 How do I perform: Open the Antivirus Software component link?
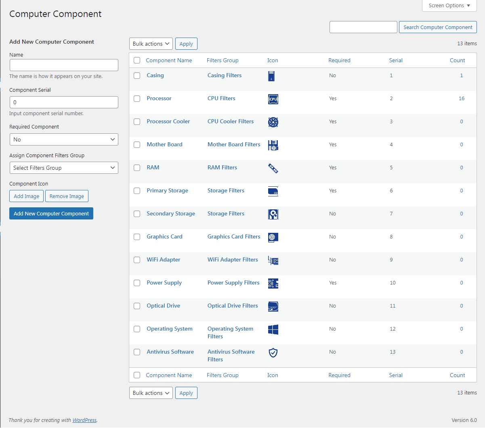point(170,352)
